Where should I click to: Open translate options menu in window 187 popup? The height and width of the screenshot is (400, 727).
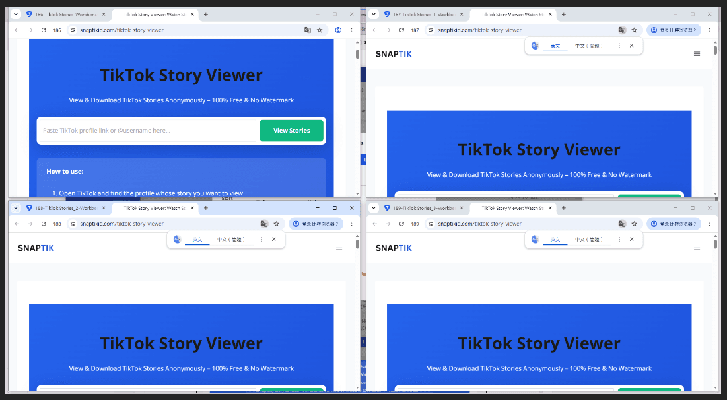(619, 46)
